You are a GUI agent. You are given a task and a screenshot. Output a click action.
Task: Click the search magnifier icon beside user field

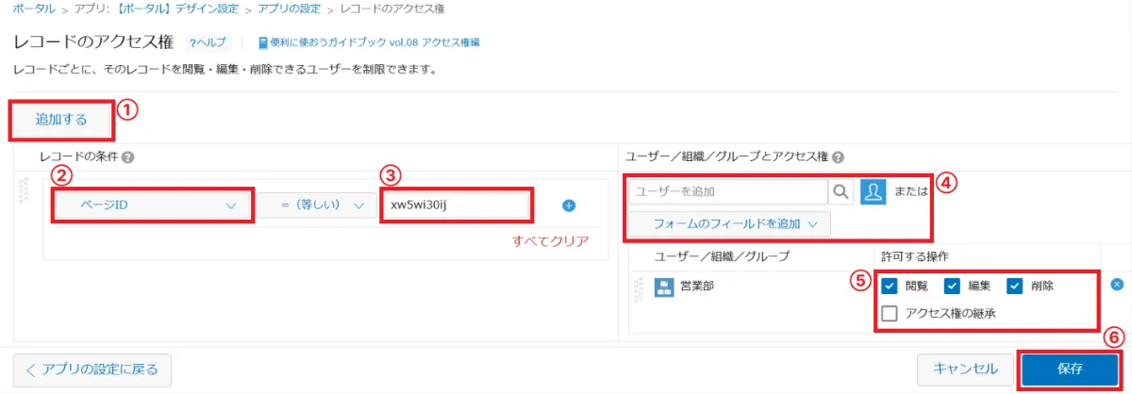point(841,191)
